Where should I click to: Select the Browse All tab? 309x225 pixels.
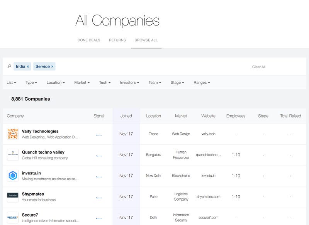click(146, 40)
